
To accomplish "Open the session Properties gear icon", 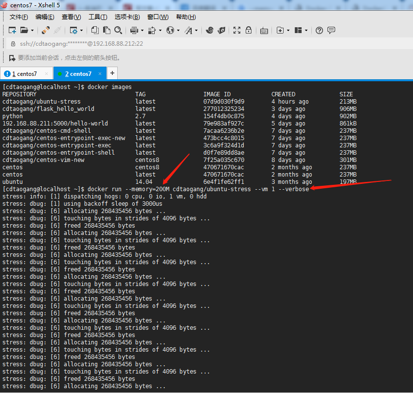I will [73, 30].
